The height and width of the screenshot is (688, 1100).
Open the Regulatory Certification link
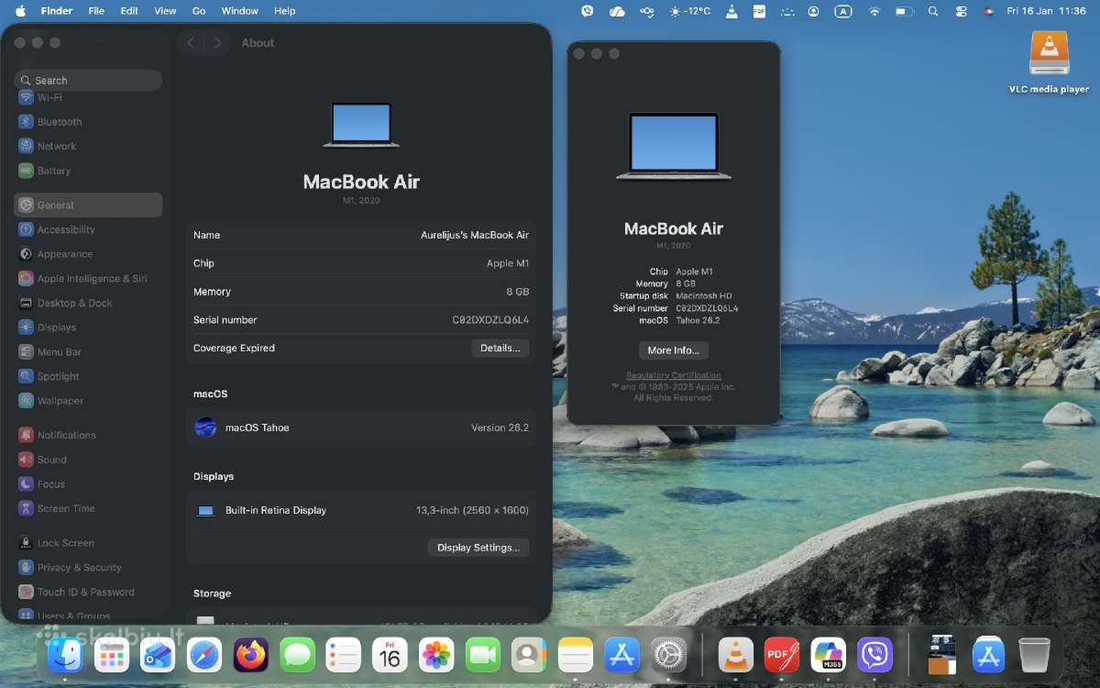674,375
